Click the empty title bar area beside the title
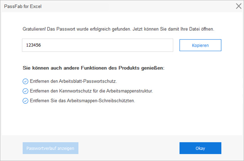 coord(138,6)
